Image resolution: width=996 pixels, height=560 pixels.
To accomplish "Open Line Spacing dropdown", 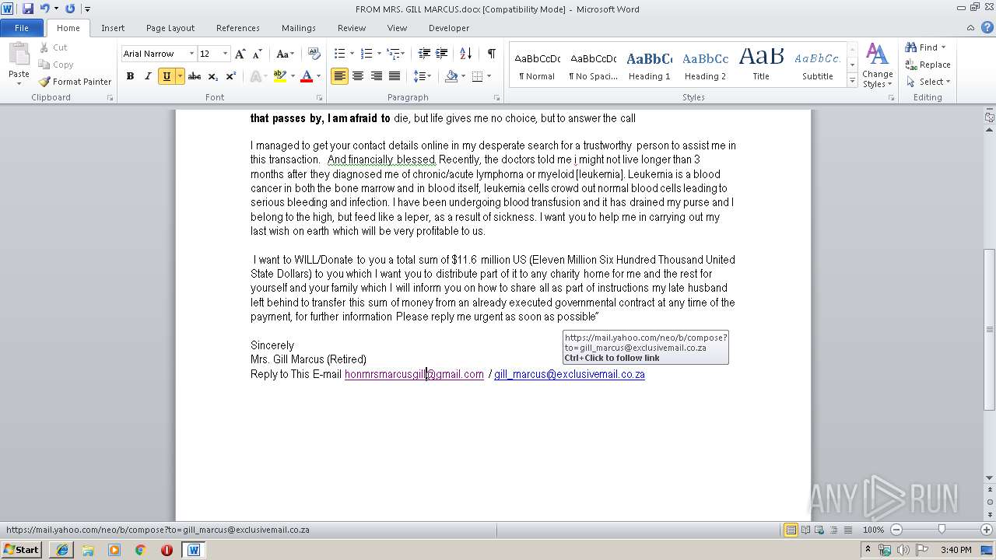I will pos(423,76).
